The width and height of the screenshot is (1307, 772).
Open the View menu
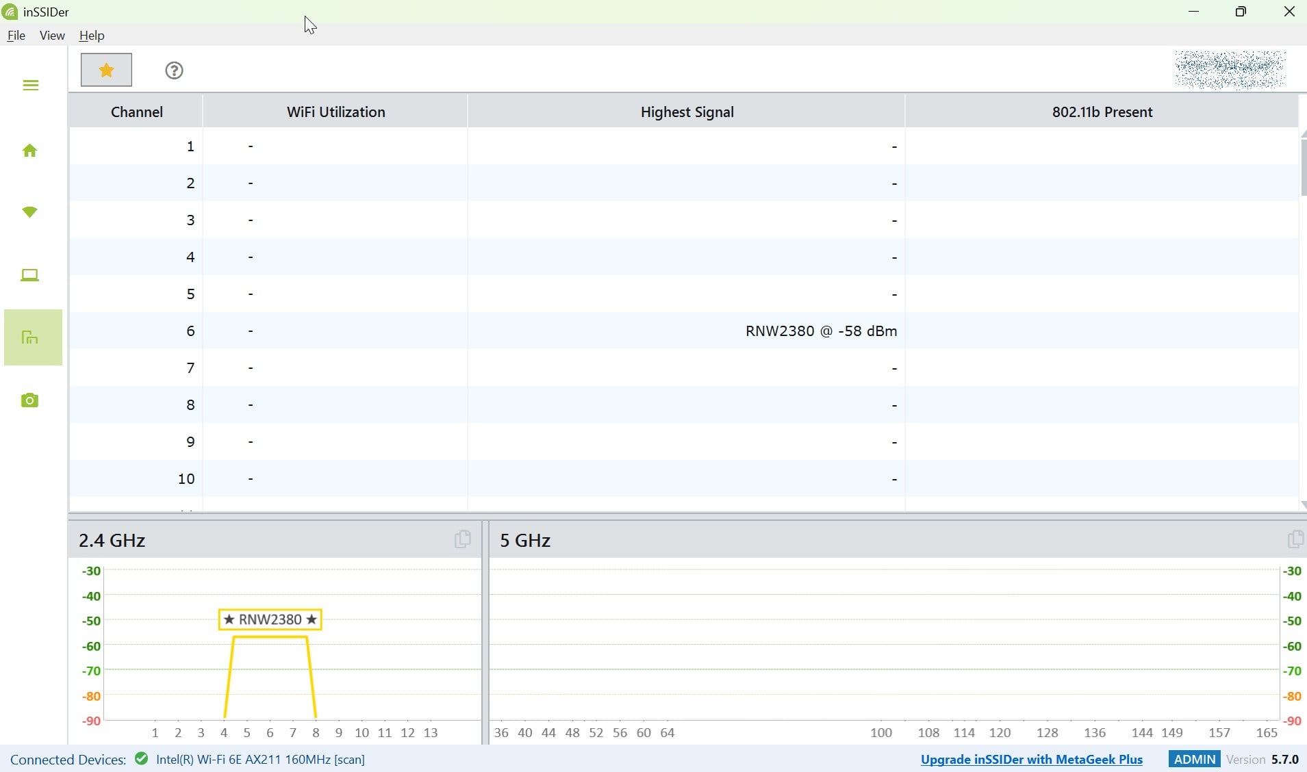(52, 36)
